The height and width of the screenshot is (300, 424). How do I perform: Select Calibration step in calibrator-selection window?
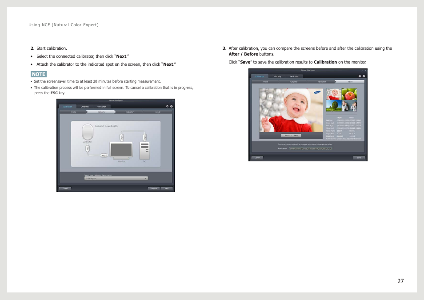tap(130, 112)
